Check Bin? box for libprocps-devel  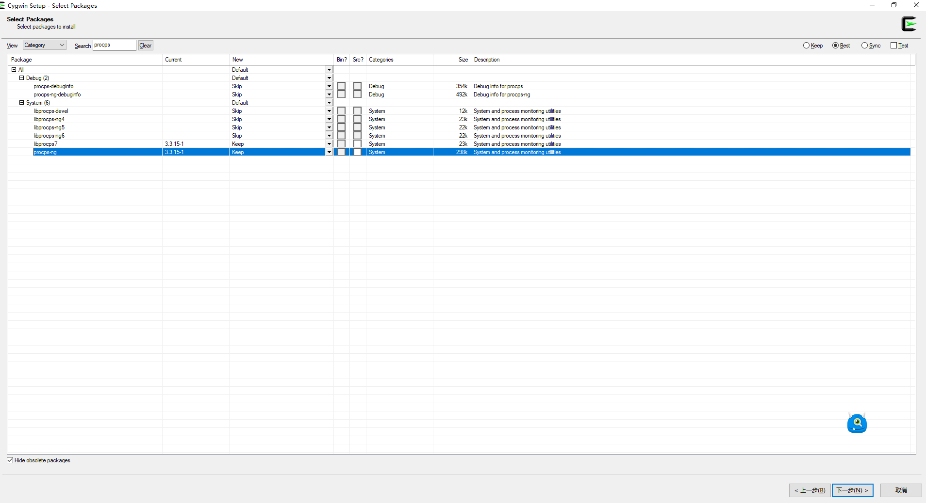click(x=342, y=111)
